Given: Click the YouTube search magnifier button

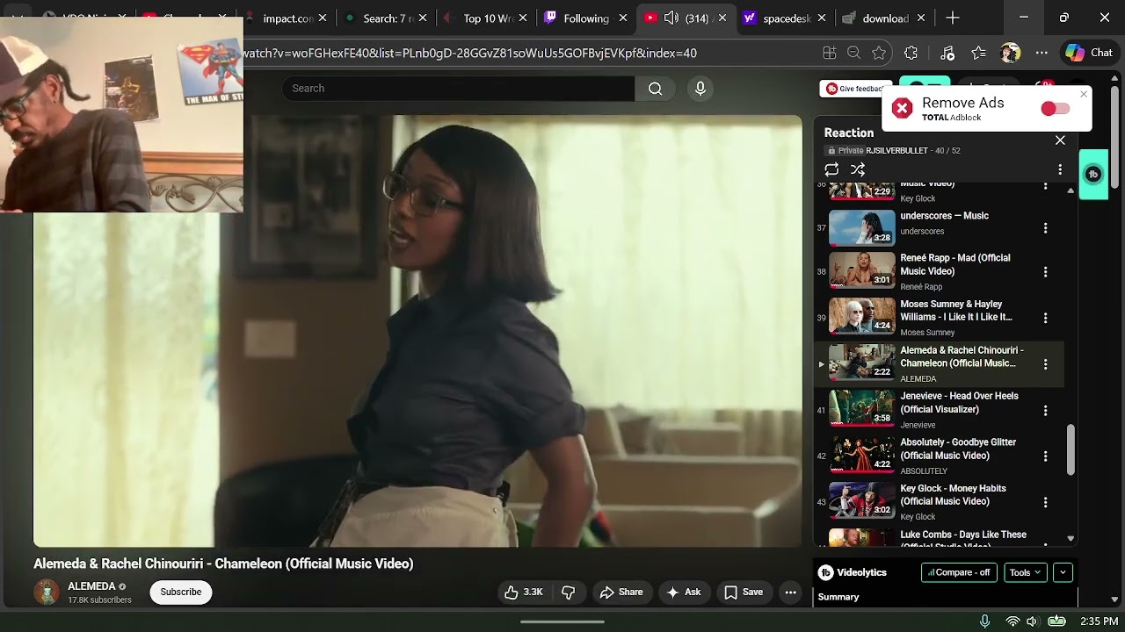Looking at the screenshot, I should [655, 88].
